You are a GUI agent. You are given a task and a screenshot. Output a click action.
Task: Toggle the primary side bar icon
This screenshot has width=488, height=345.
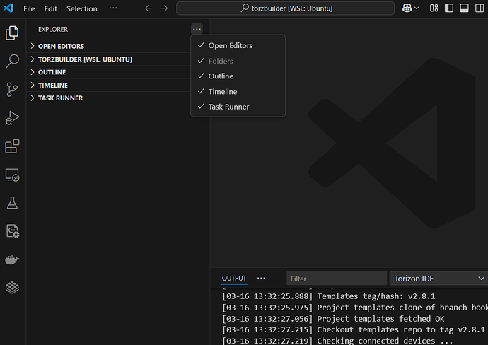point(449,8)
